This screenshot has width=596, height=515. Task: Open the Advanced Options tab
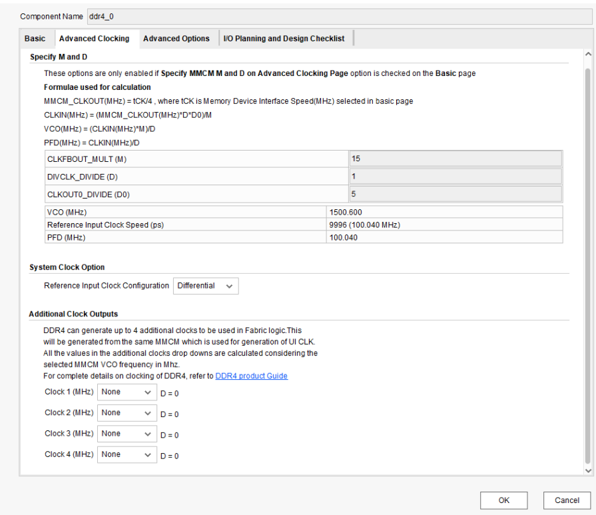(x=176, y=39)
